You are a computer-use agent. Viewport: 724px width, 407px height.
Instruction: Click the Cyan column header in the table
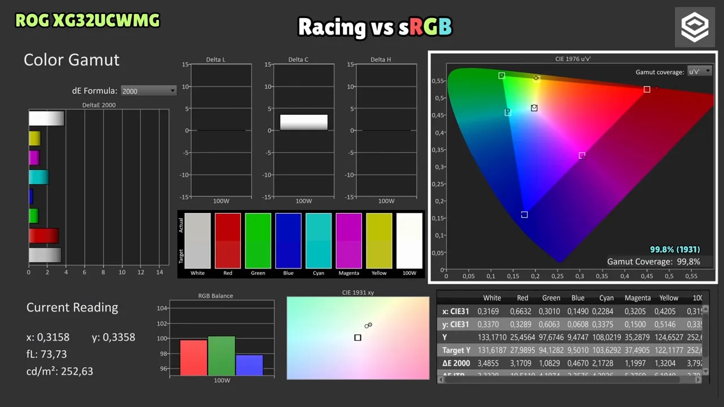(x=606, y=298)
